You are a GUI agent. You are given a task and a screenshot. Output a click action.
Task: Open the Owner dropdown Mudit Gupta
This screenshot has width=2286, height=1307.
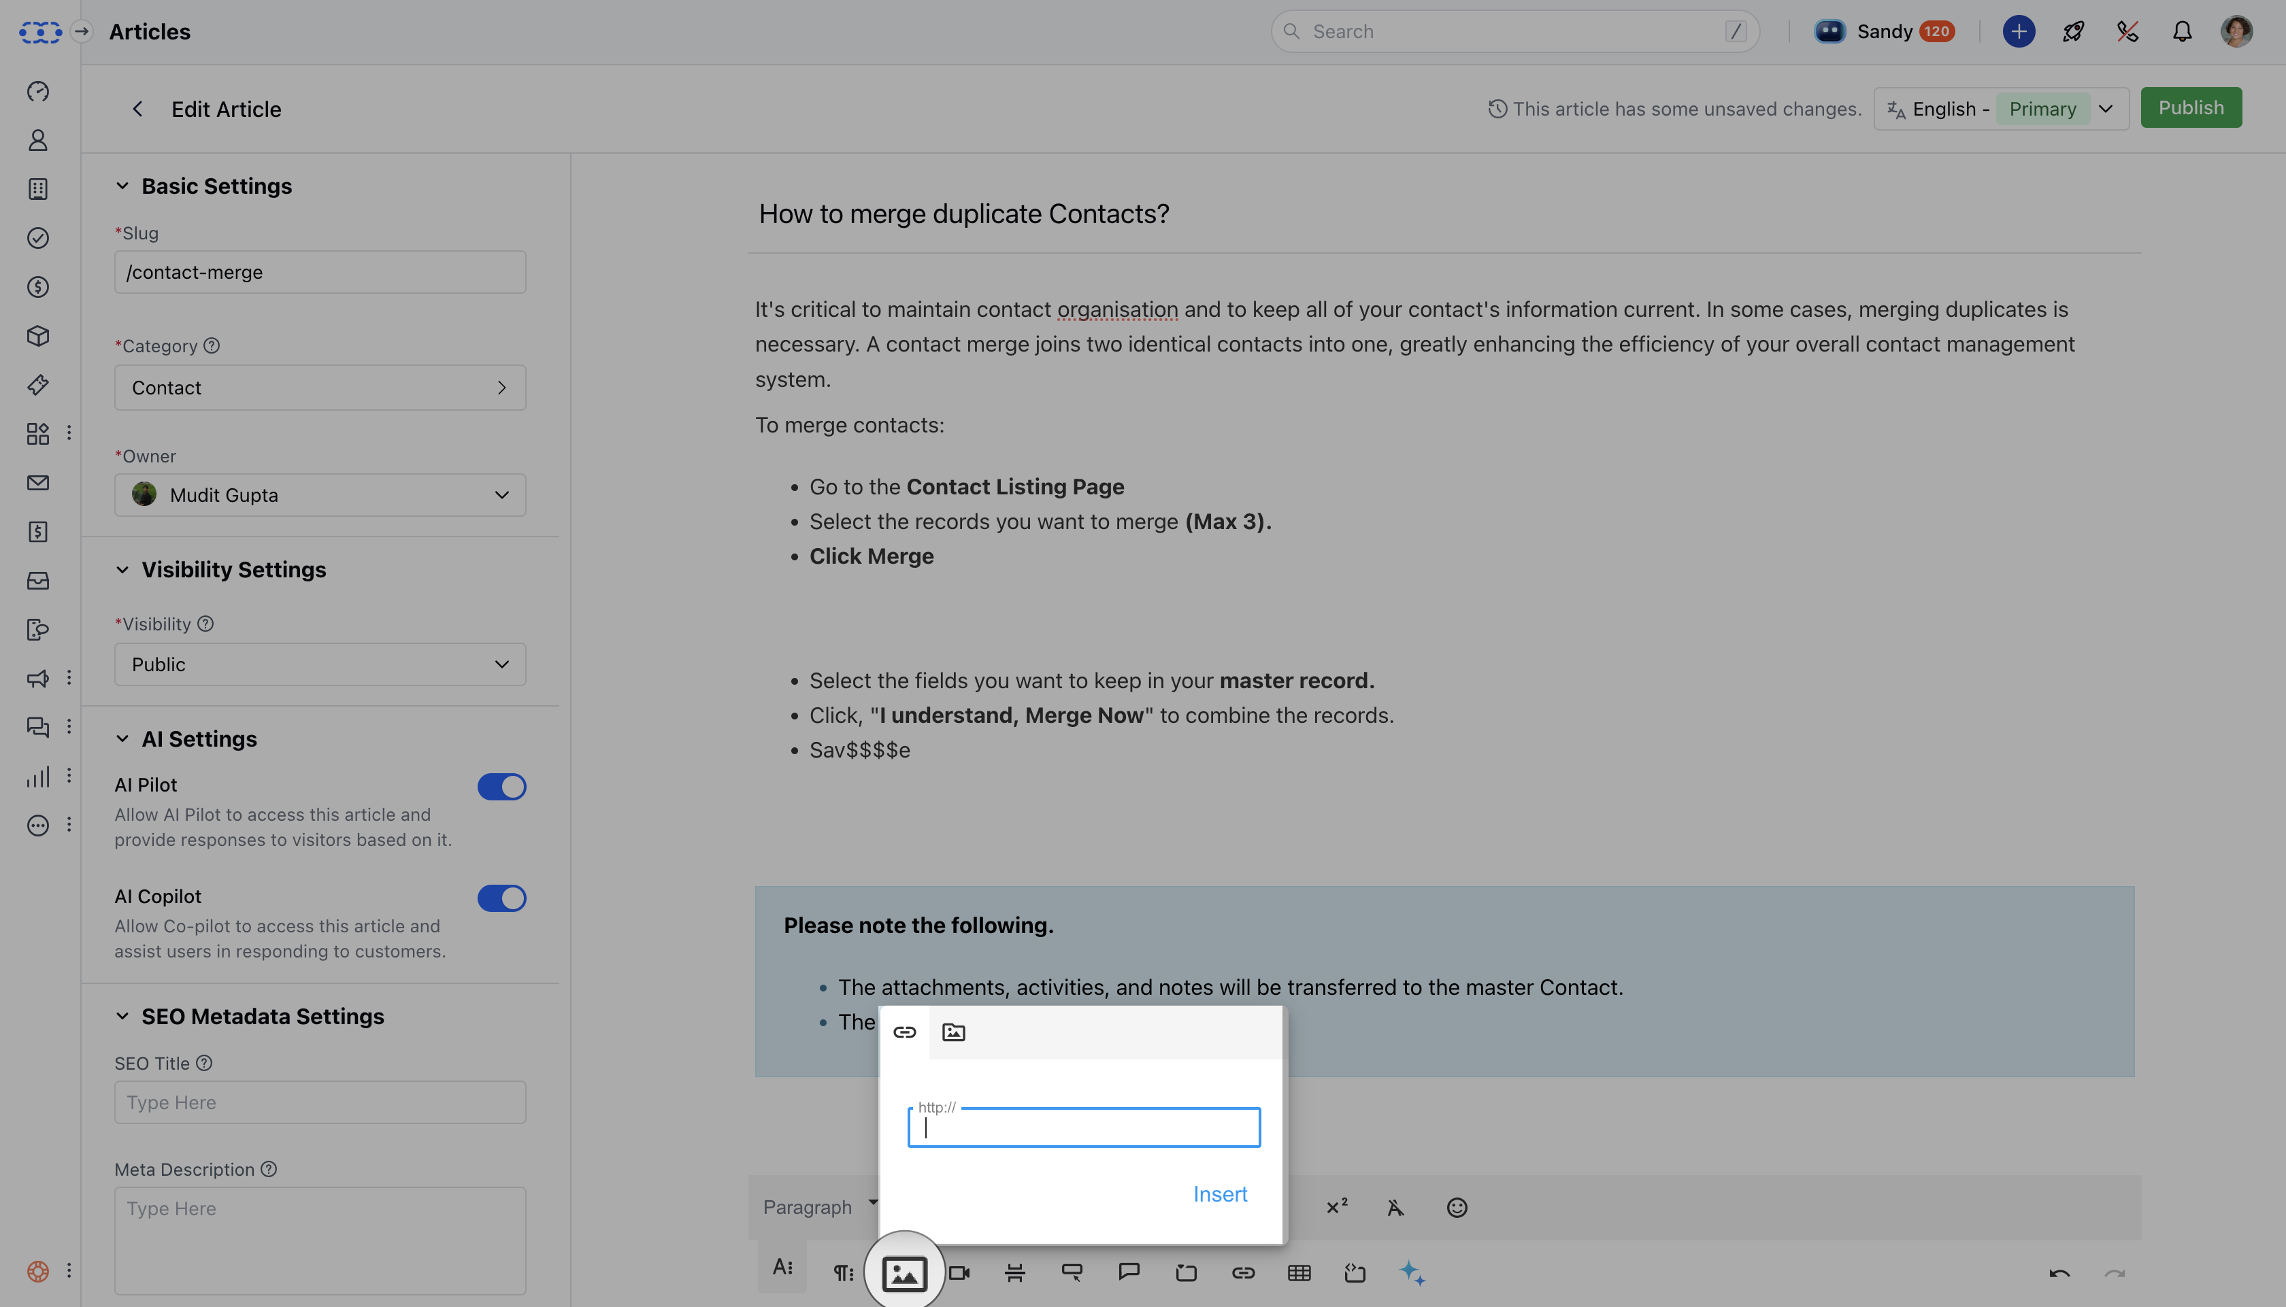(x=320, y=494)
